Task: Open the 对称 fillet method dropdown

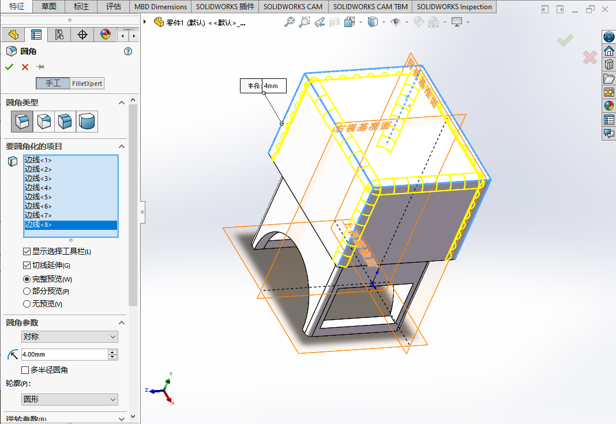Action: (x=69, y=336)
